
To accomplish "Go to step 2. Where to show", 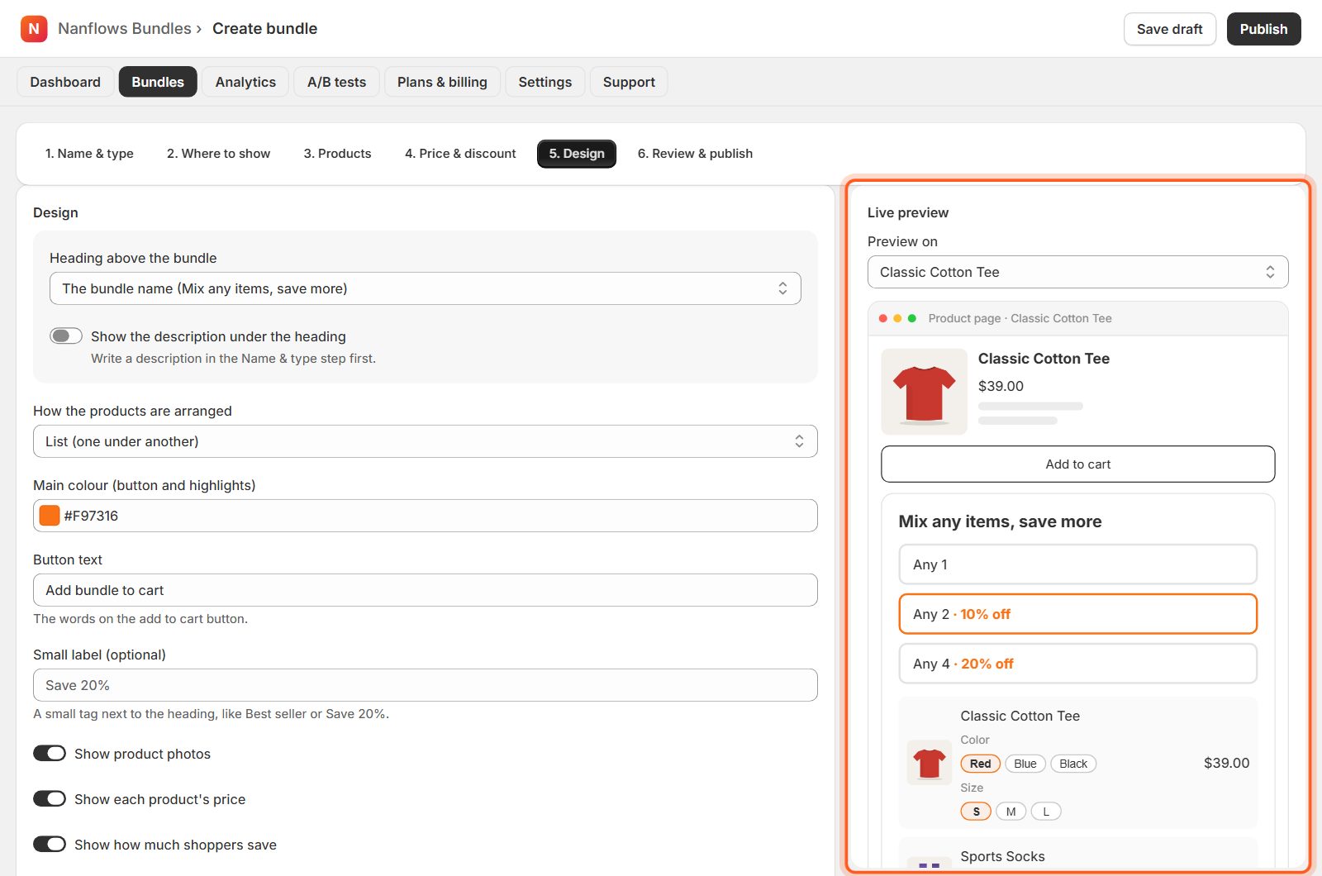I will click(x=219, y=154).
